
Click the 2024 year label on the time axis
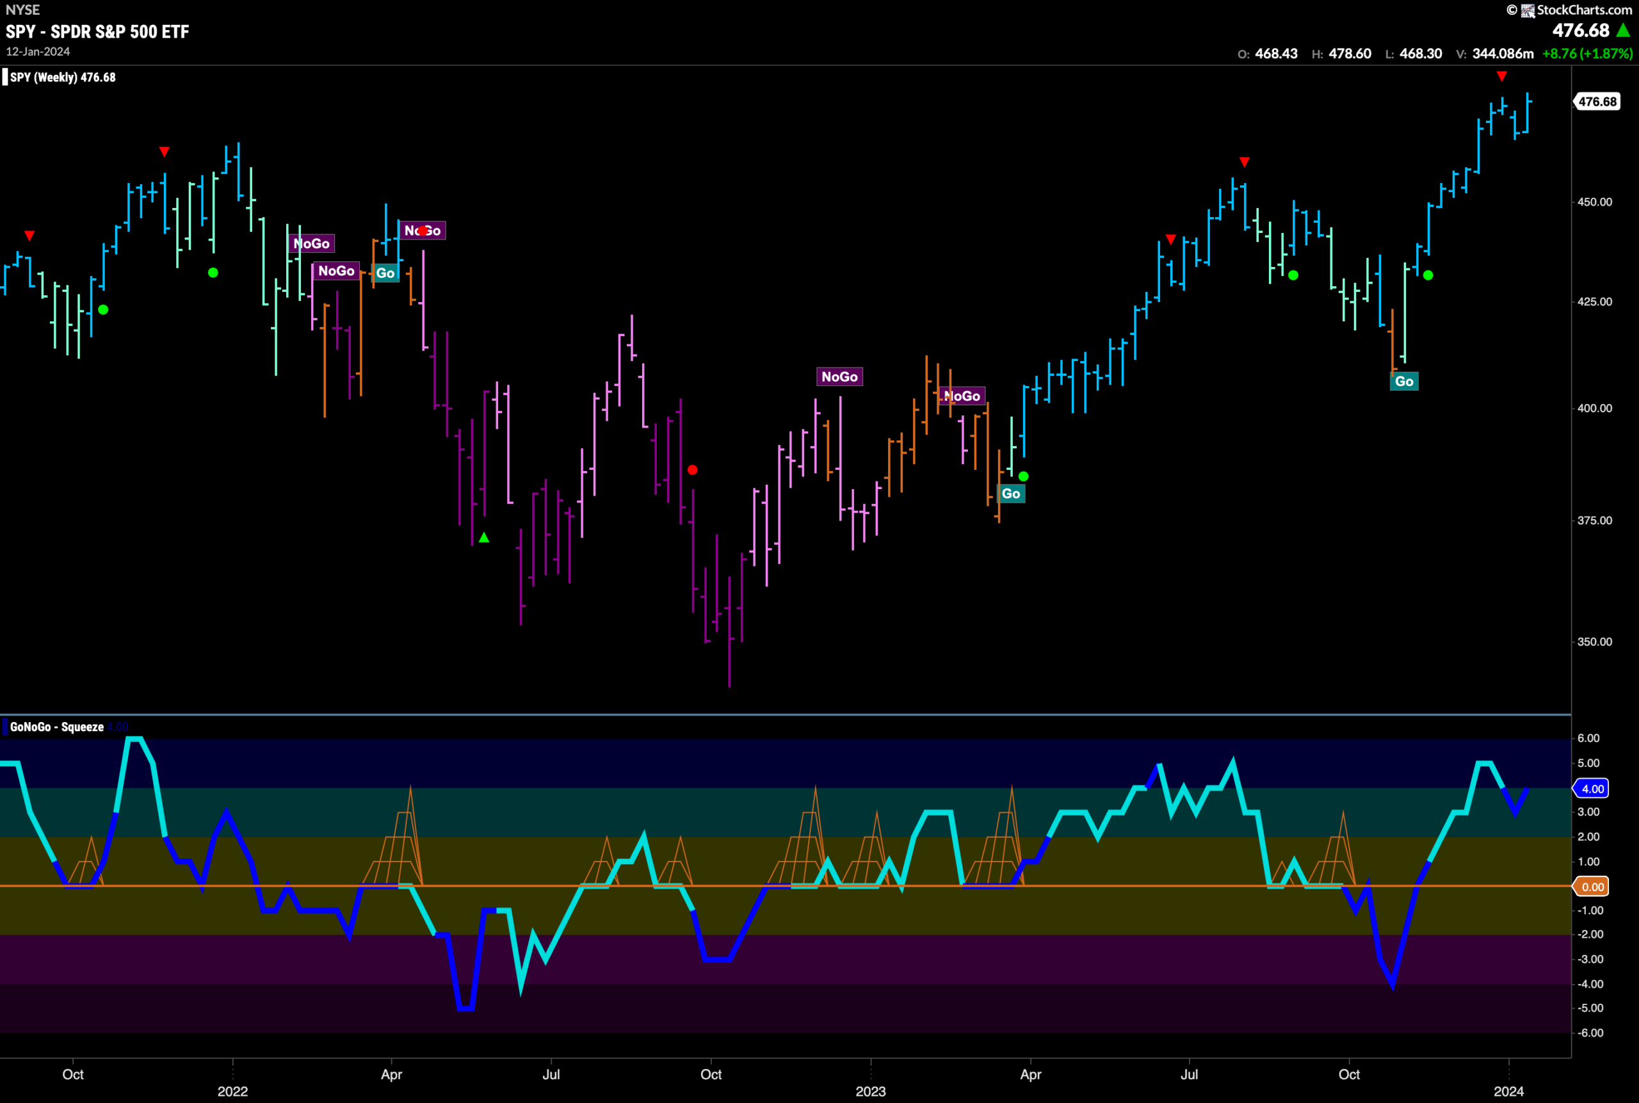(x=1509, y=1091)
